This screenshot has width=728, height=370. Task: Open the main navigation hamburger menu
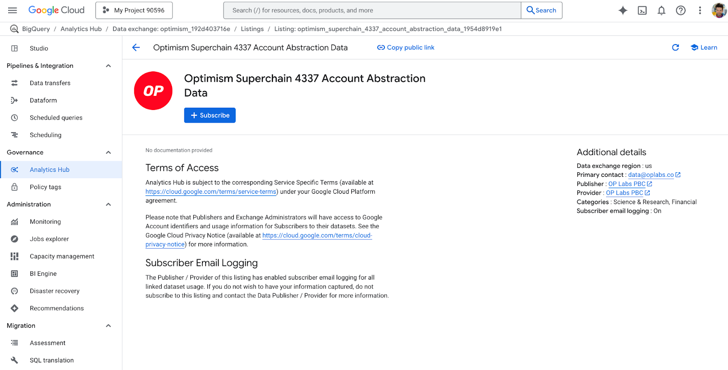pos(12,10)
